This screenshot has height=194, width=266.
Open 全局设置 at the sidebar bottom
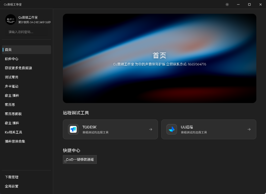point(27,186)
